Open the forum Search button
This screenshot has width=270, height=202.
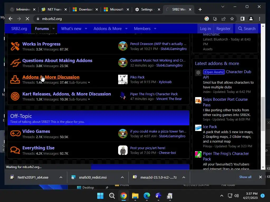click(x=247, y=28)
